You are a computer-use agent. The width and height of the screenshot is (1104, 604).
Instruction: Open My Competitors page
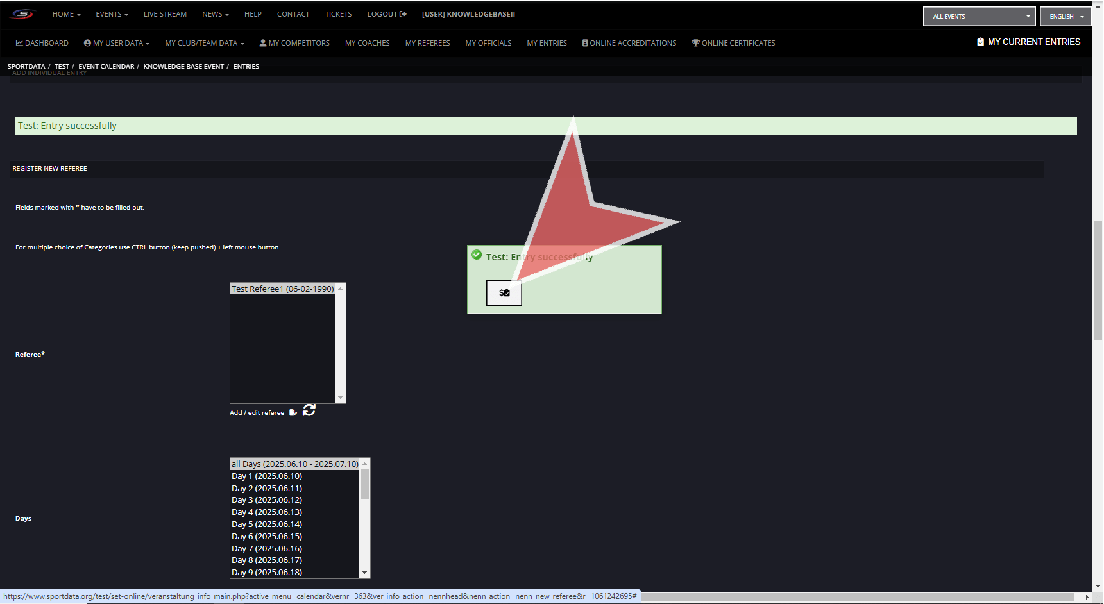tap(294, 43)
